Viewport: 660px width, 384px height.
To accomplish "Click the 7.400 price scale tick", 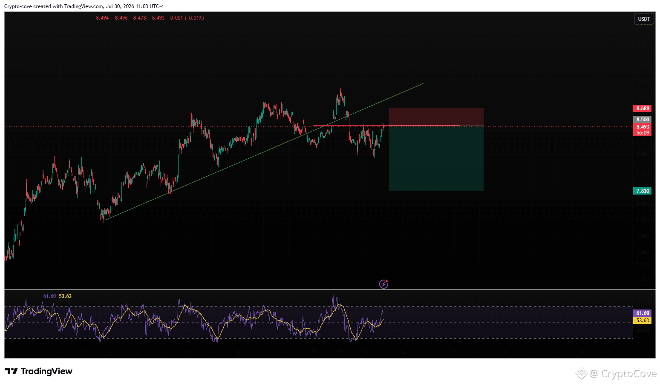I will tap(643, 236).
